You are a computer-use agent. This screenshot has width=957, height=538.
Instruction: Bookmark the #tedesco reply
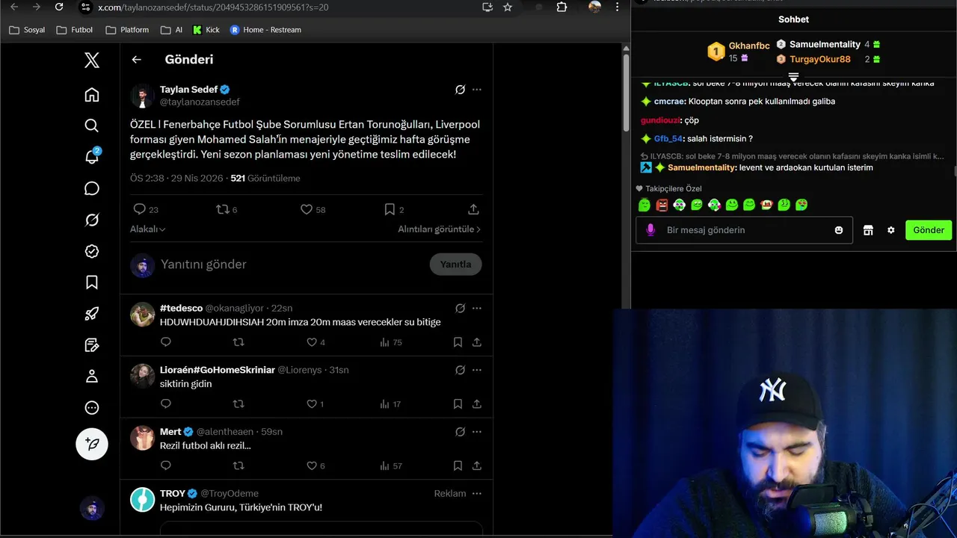pos(458,342)
